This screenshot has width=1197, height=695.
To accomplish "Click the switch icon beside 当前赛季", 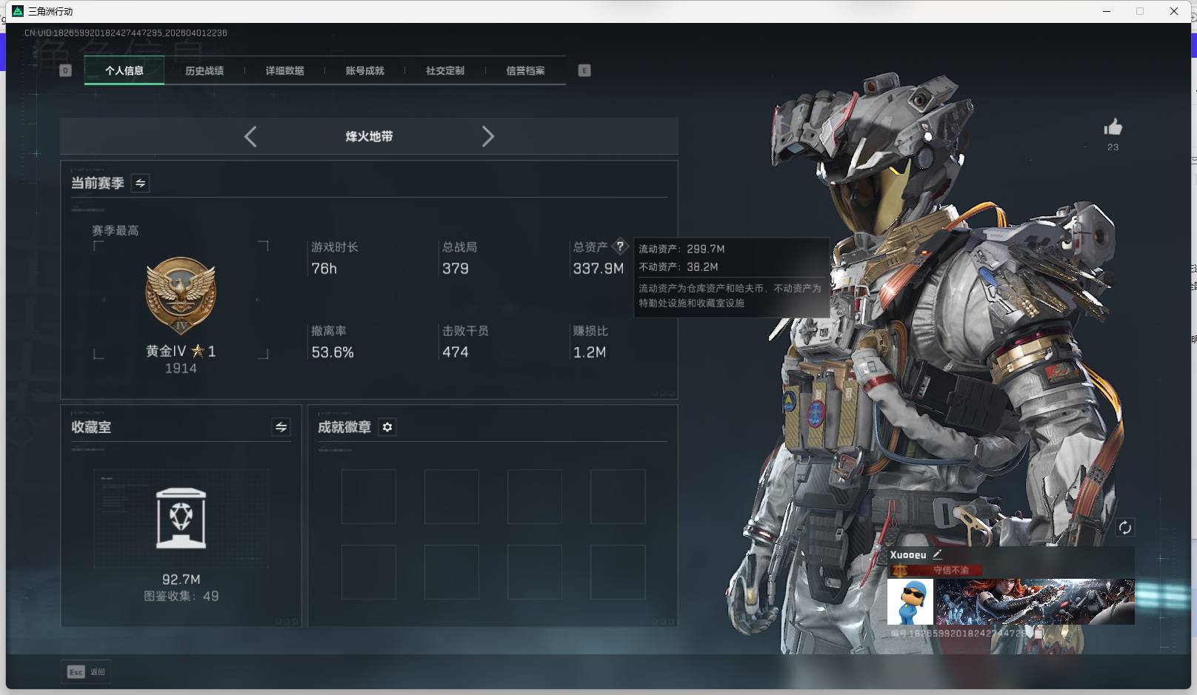I will tap(139, 184).
